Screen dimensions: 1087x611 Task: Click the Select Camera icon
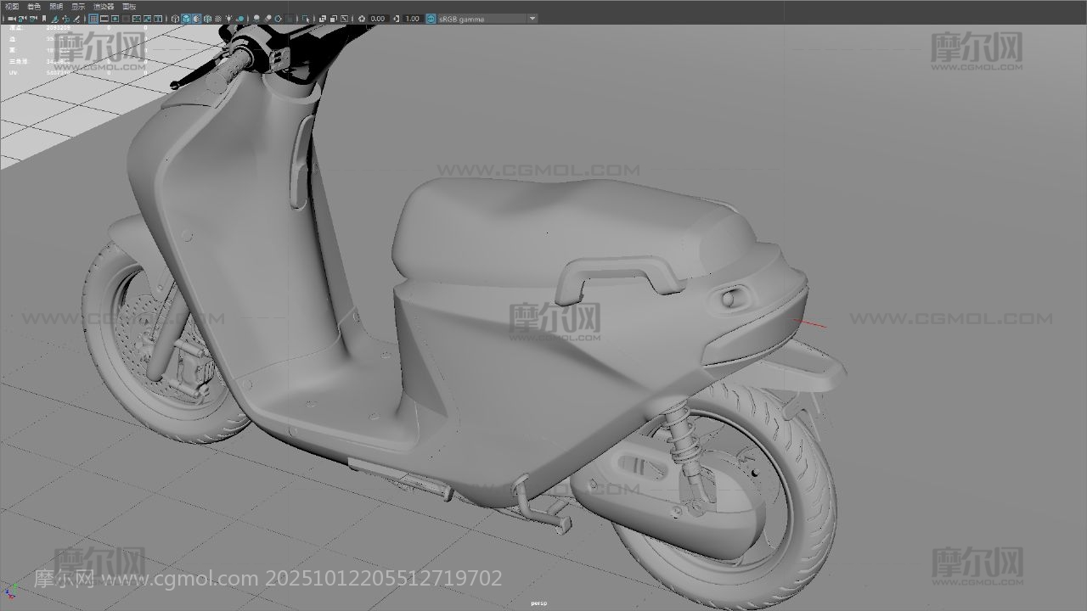11,18
